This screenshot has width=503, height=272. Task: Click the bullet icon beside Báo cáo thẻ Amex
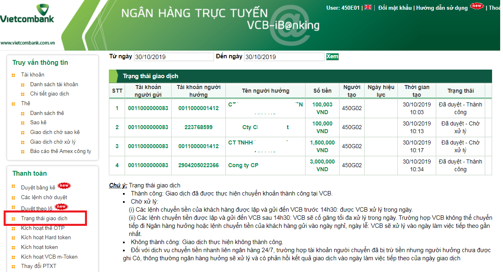tap(22, 151)
